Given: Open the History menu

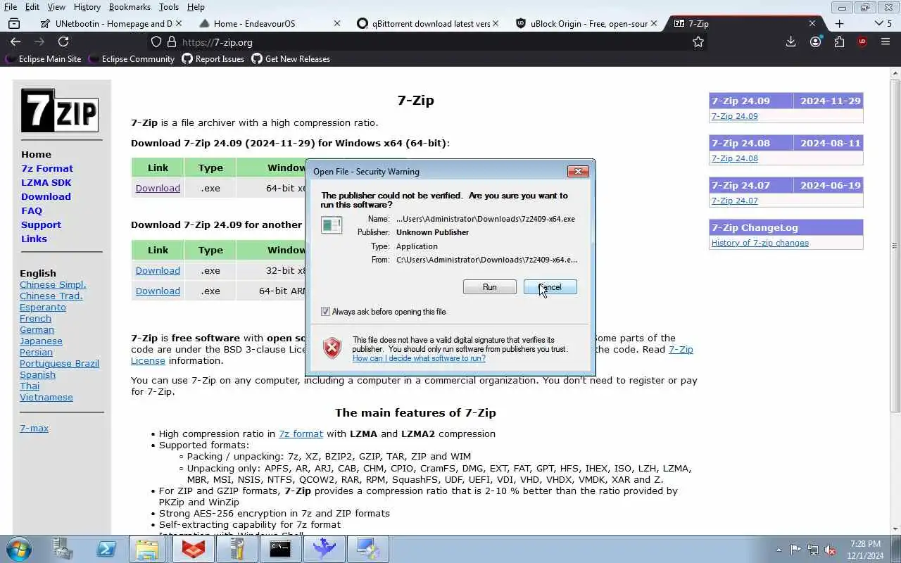Looking at the screenshot, I should 87,7.
